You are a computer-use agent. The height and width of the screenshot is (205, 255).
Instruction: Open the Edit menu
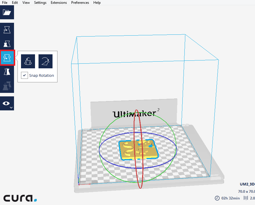15,3
